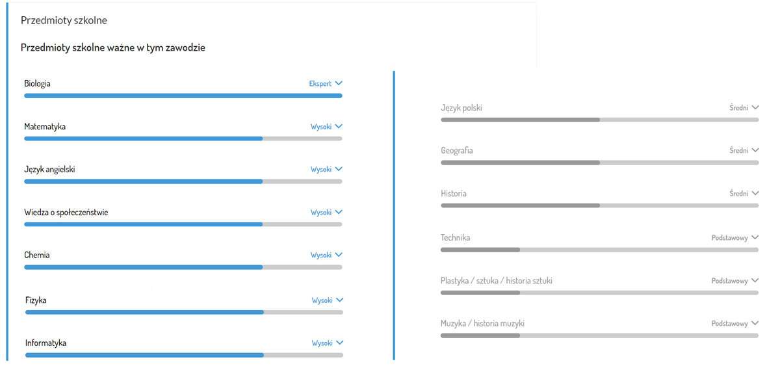Click chevron next to Wiedza o społeczeństwie
Viewport: 780px width, 381px height.
339,213
